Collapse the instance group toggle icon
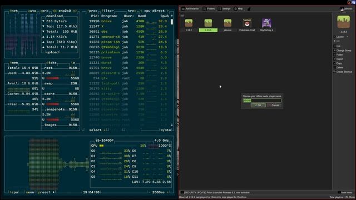 tap(182, 16)
